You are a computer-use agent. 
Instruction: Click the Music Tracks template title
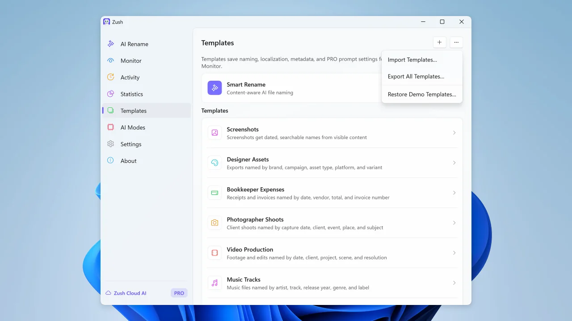click(244, 280)
